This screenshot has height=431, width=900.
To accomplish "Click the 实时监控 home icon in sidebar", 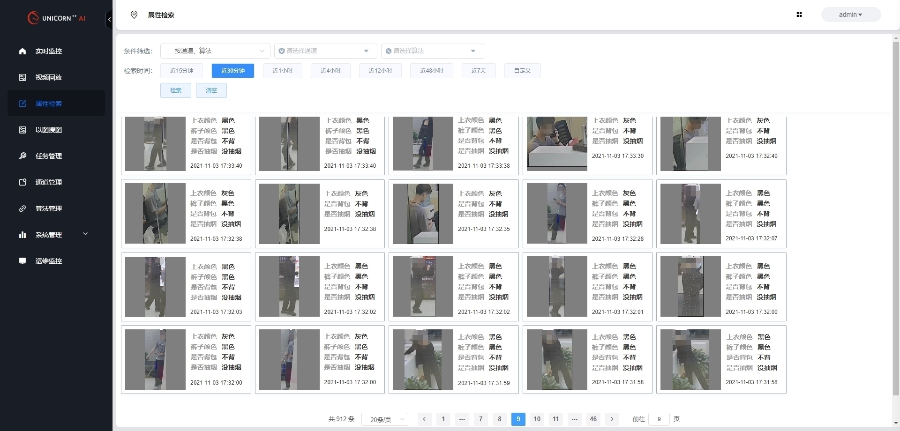I will pyautogui.click(x=22, y=51).
